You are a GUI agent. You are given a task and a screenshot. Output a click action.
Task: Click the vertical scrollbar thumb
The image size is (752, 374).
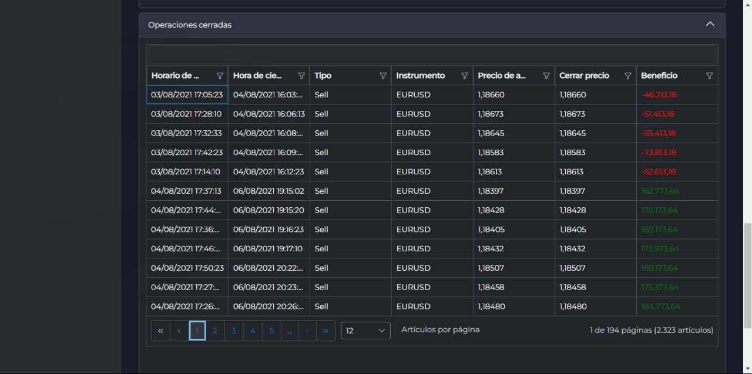tap(747, 276)
